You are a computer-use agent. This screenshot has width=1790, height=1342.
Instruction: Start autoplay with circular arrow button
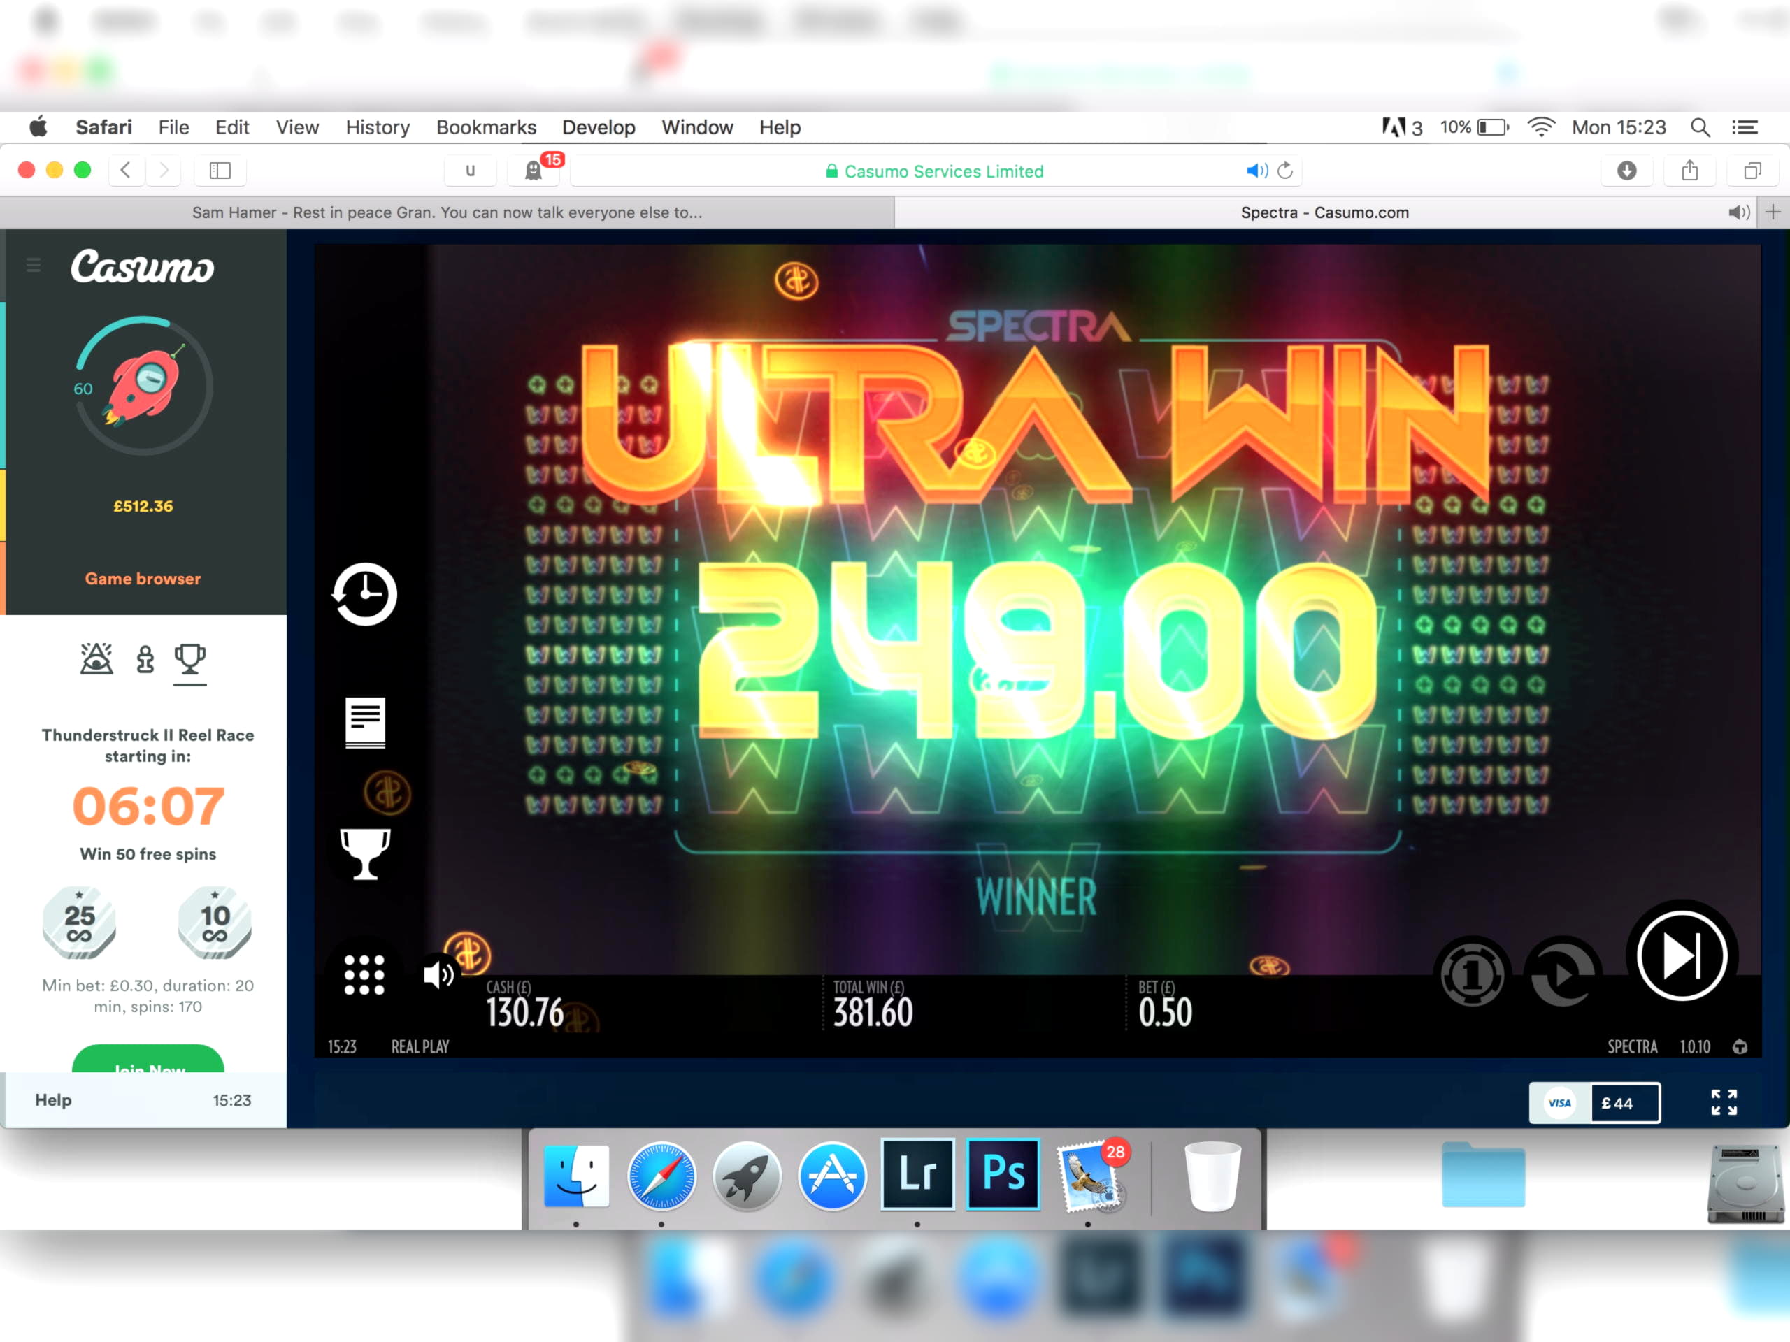pos(1563,976)
